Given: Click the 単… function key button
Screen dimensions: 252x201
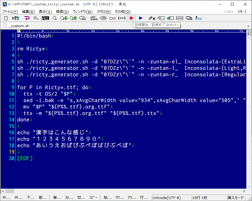Looking at the screenshot, I should tap(57, 197).
